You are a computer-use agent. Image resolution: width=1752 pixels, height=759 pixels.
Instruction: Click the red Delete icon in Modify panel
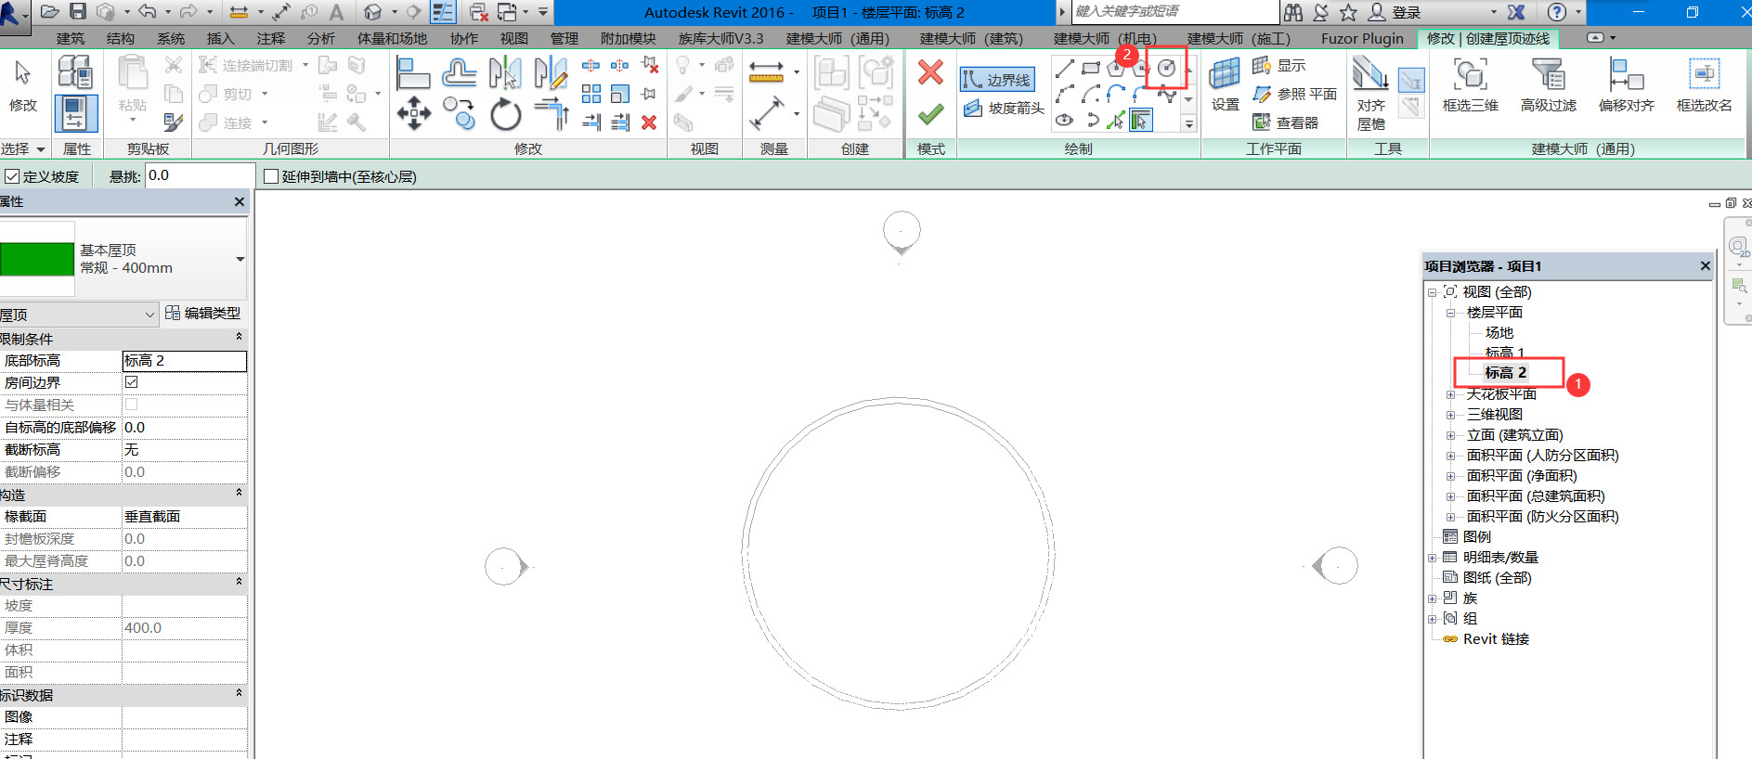649,122
